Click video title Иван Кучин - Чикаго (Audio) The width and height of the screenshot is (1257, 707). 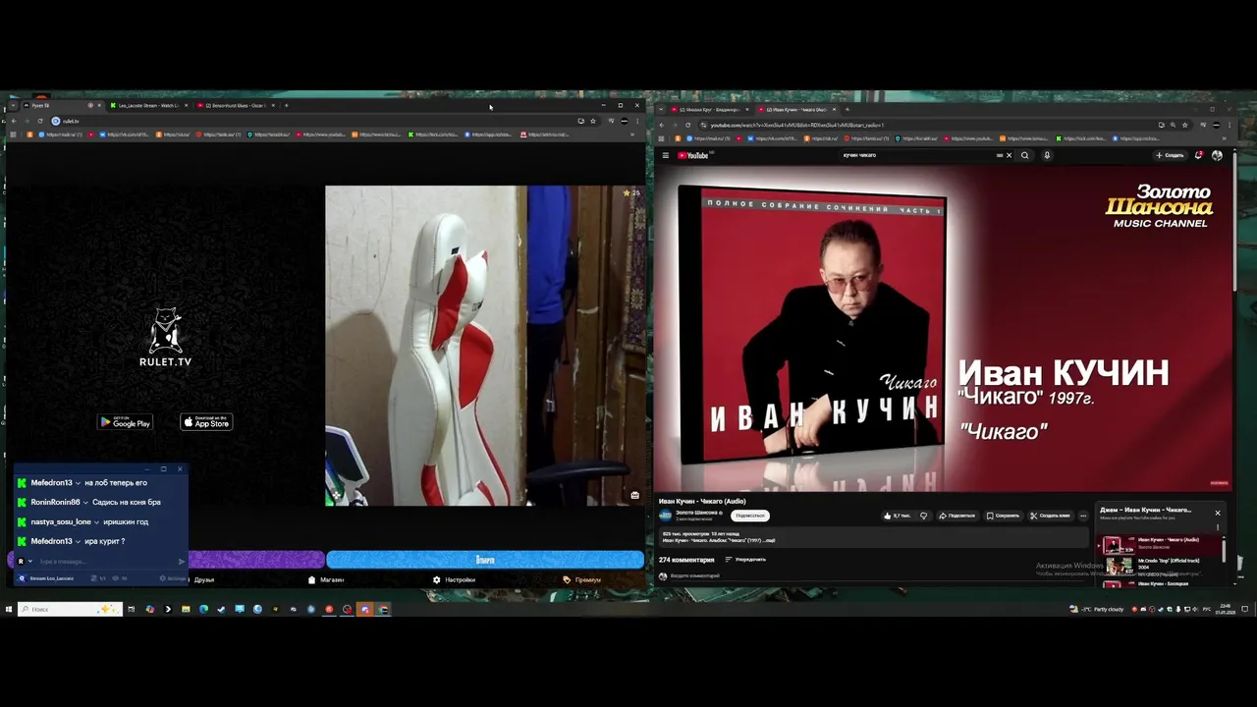[702, 501]
